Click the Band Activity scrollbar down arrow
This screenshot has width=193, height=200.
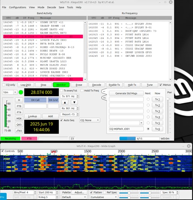[85, 80]
